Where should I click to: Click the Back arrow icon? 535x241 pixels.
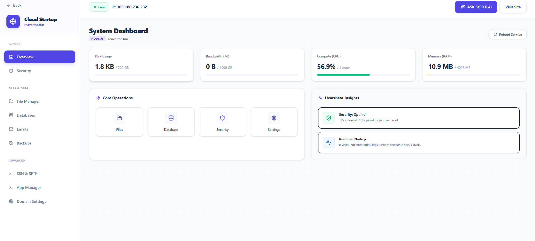[x=9, y=5]
